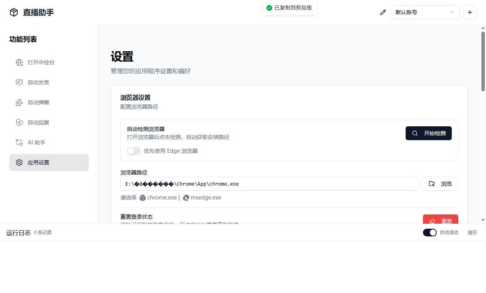Viewport: 486px width, 293px height.
Task: Click the popup icon beside 自动弹窗
Action: 19,102
